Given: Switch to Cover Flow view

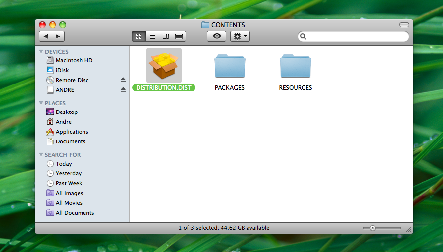Looking at the screenshot, I should (179, 36).
